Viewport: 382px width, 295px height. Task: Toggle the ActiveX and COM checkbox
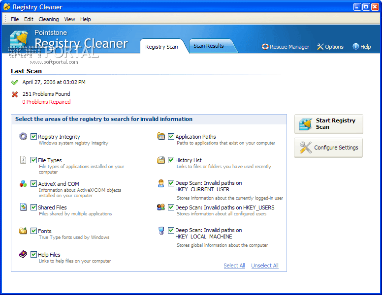click(33, 183)
